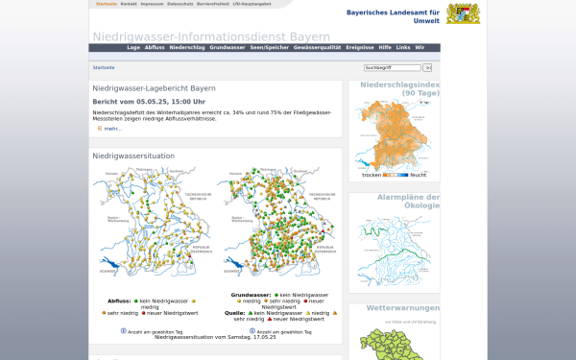
Task: Open the mehr... report link
Action: pos(113,129)
